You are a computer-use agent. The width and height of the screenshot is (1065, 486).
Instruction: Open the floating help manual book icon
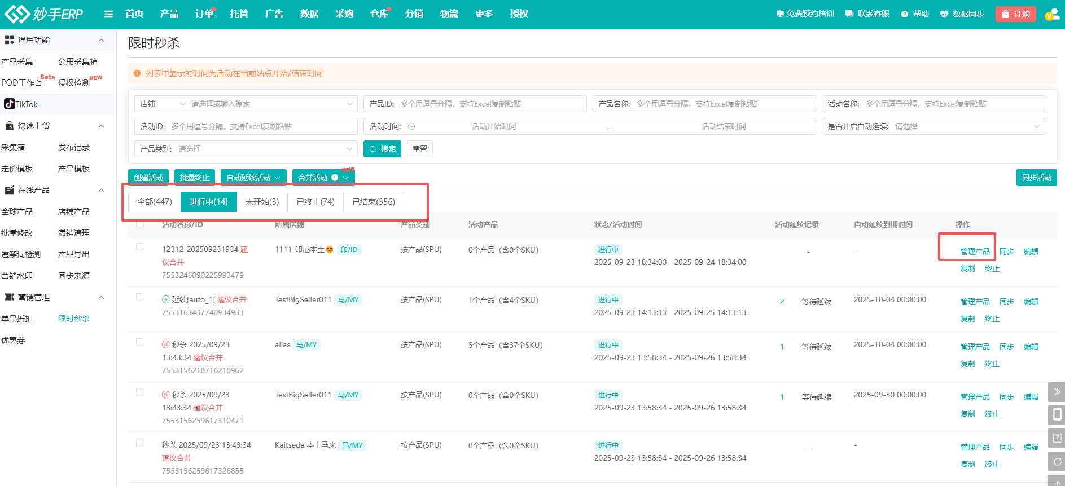(x=1057, y=438)
